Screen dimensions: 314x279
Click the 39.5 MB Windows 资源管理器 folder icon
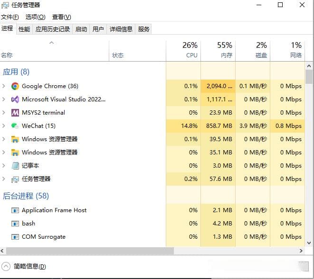15,139
